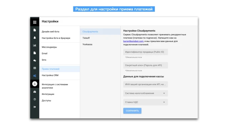Image resolution: width=228 pixels, height=128 pixels.
Task: Click the СОХРАНИТЬ button
Action: tap(132, 111)
